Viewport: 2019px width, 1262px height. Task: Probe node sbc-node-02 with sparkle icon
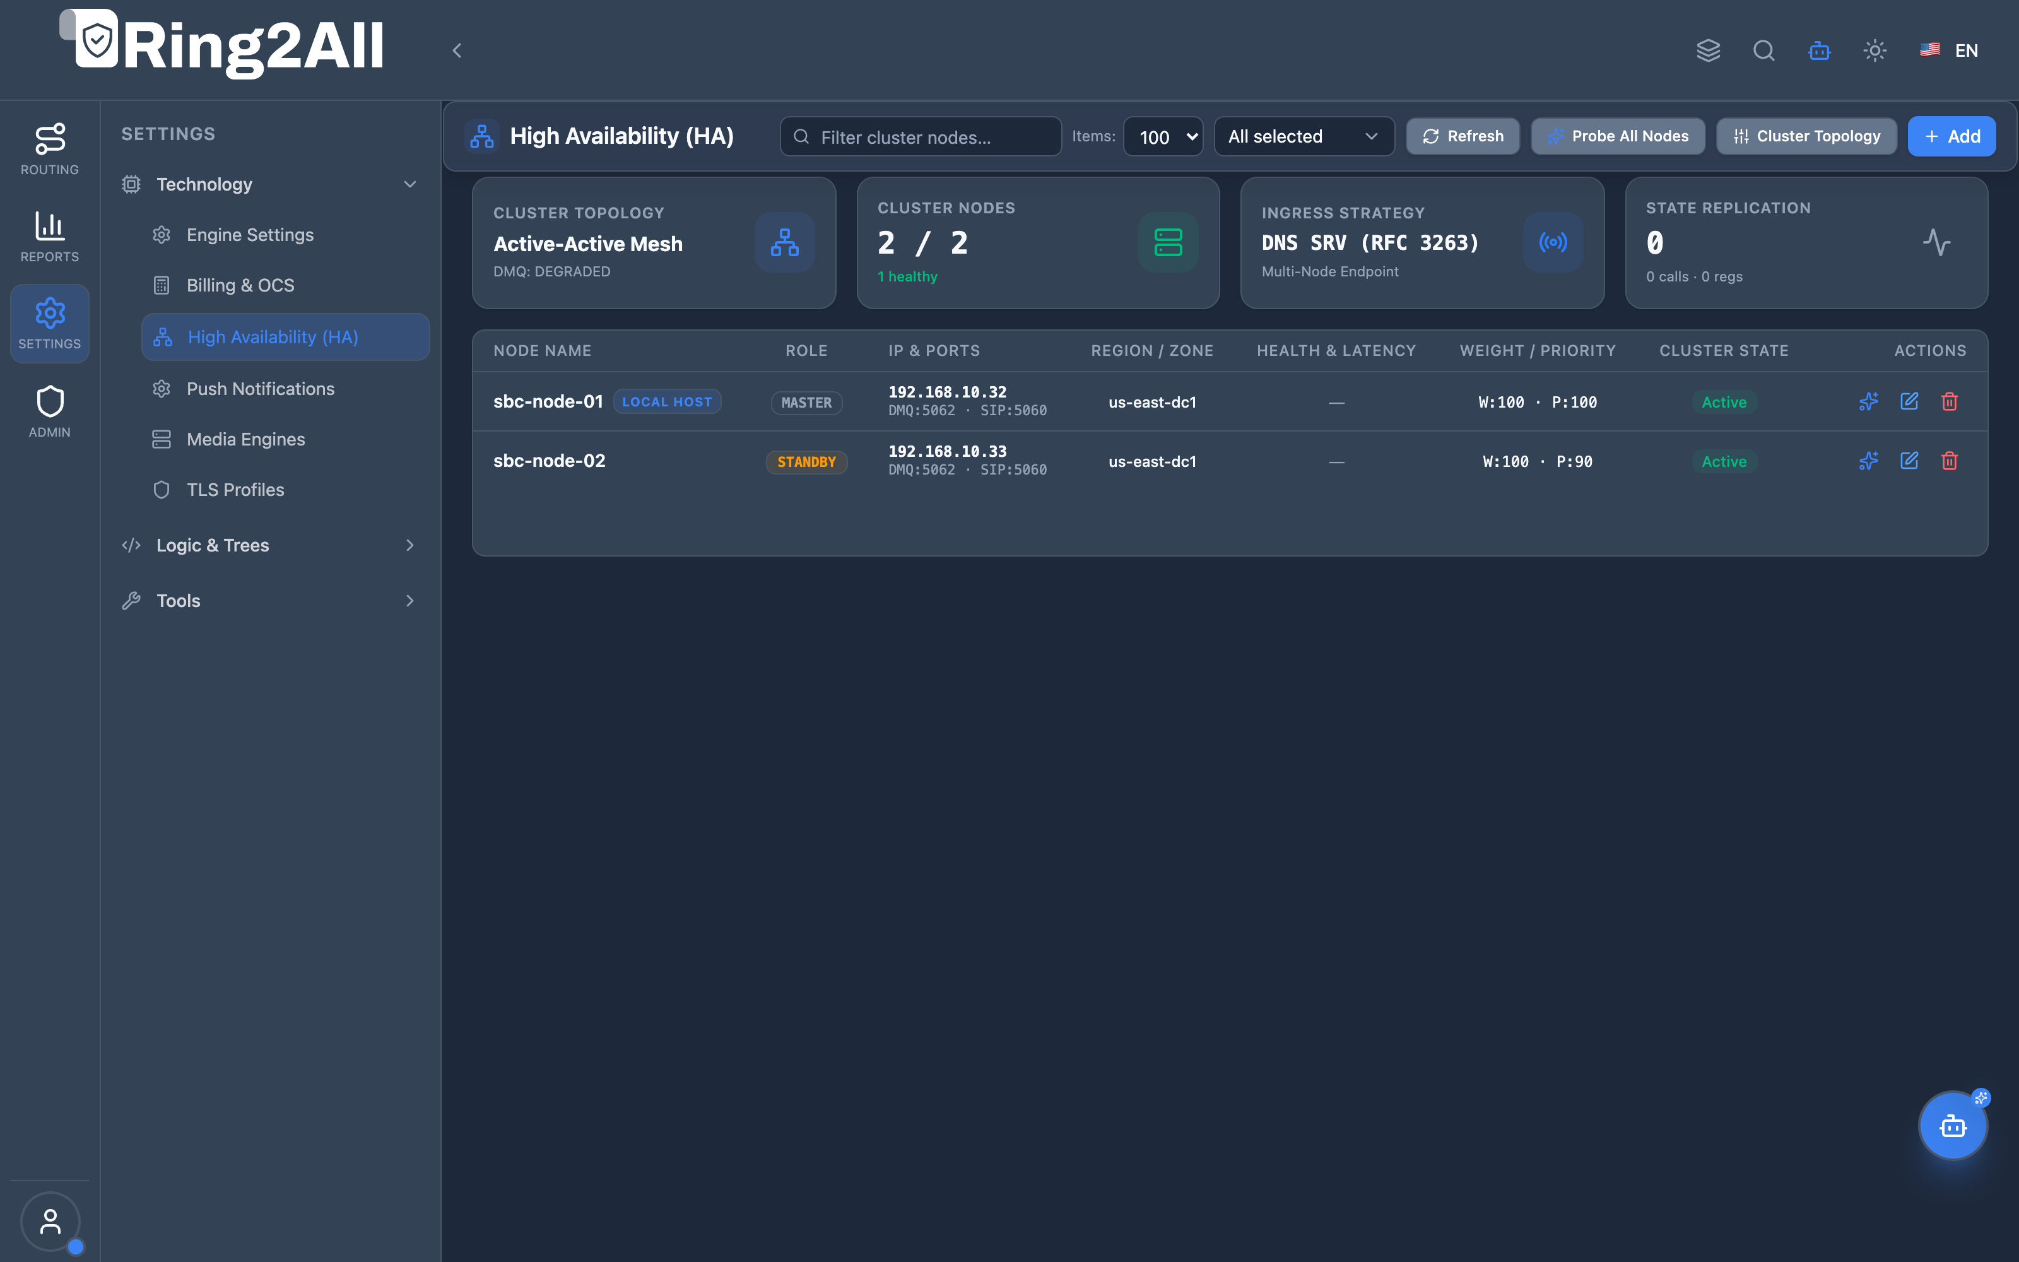click(x=1869, y=461)
